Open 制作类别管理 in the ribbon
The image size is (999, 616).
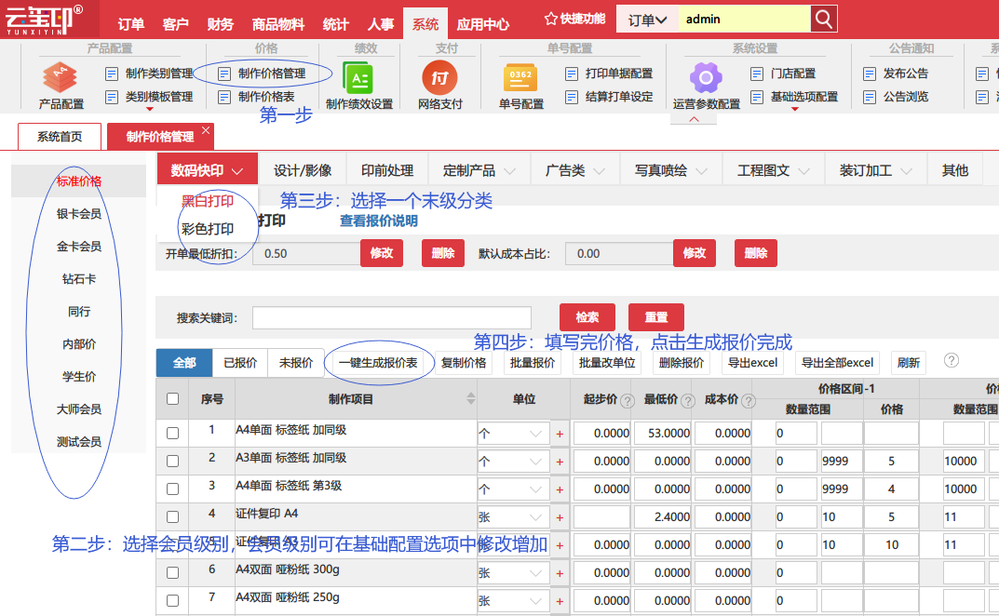pos(149,74)
